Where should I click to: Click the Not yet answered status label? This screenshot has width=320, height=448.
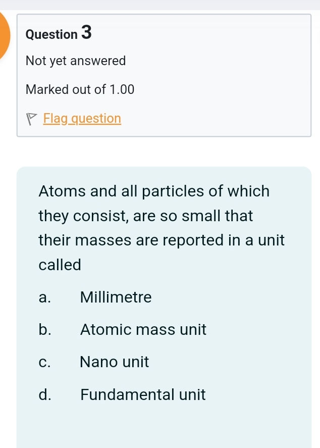[75, 61]
